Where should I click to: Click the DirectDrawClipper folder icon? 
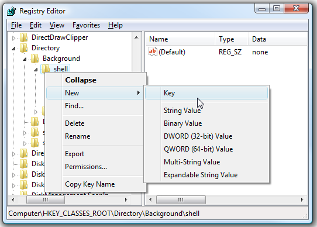[x=23, y=37]
